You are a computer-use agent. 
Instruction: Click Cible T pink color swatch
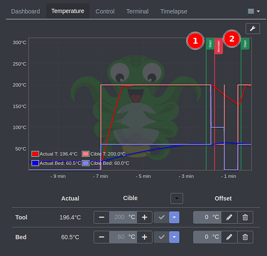pyautogui.click(x=85, y=154)
